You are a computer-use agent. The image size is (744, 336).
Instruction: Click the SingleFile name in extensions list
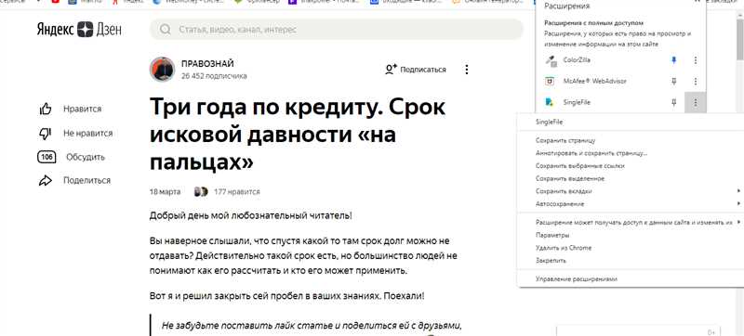coord(577,102)
